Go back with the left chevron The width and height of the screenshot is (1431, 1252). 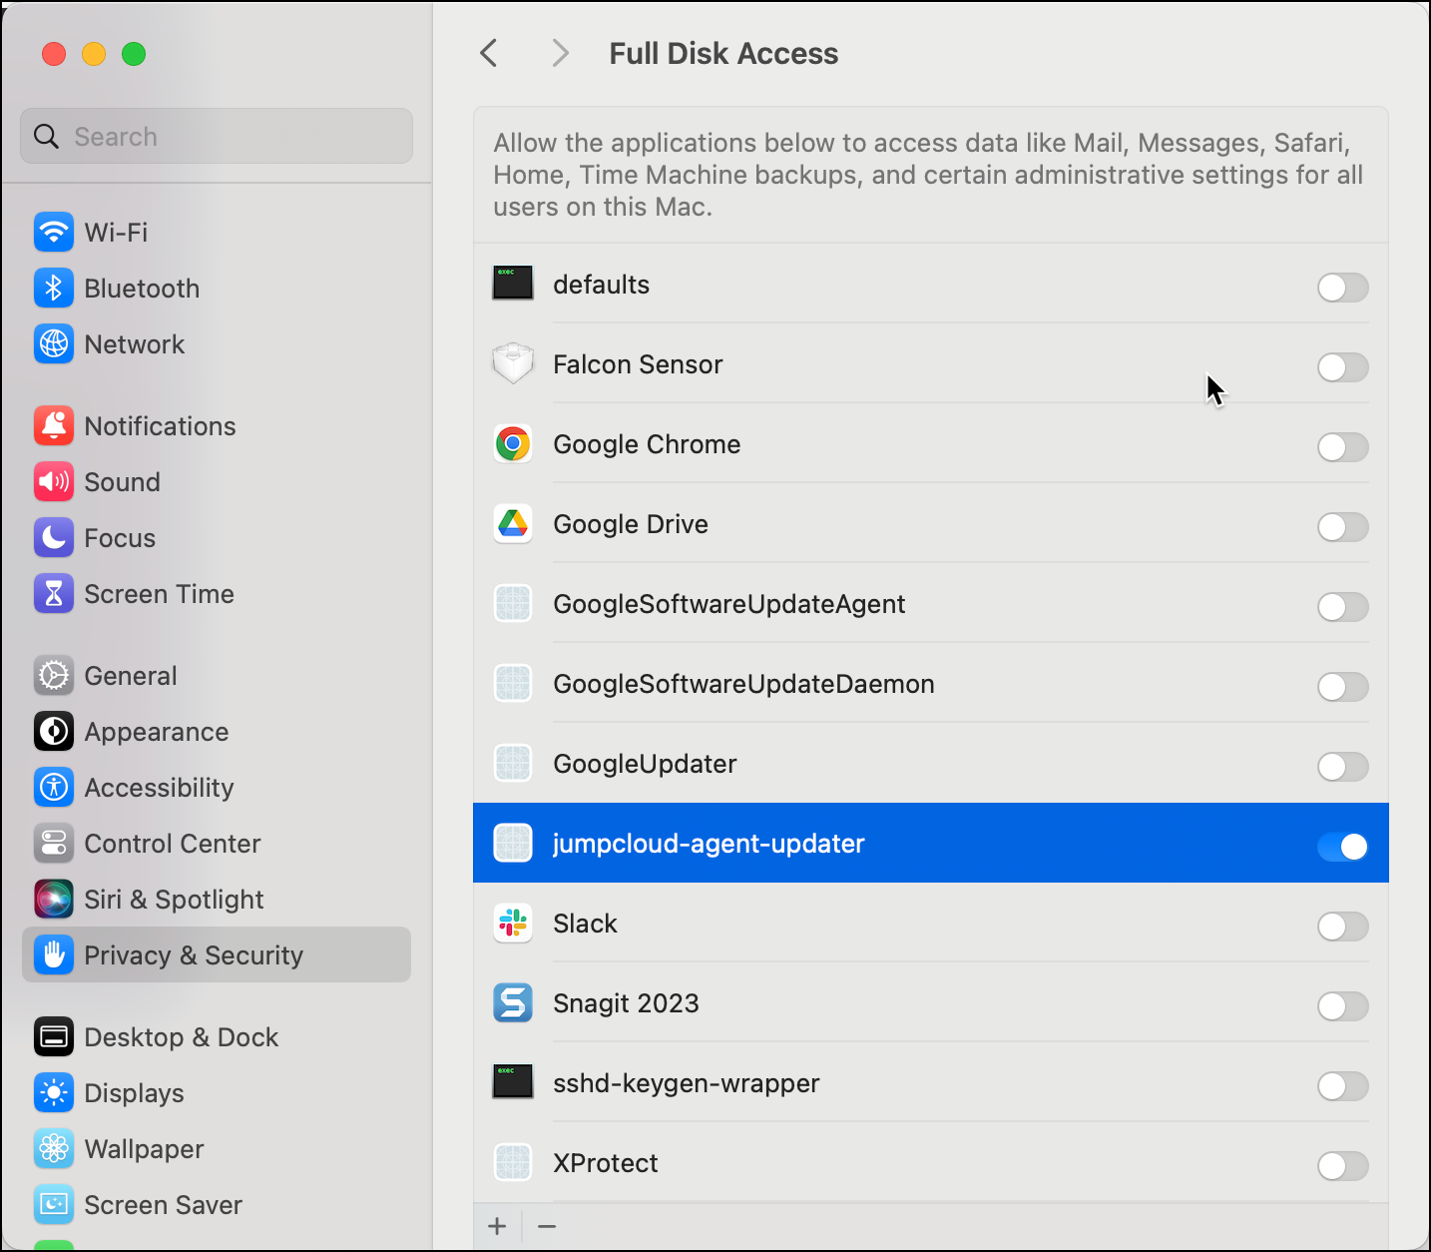[489, 53]
